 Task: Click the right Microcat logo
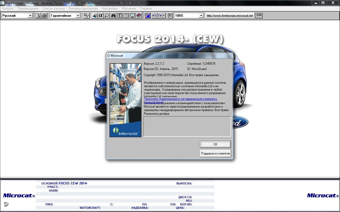tap(323, 196)
